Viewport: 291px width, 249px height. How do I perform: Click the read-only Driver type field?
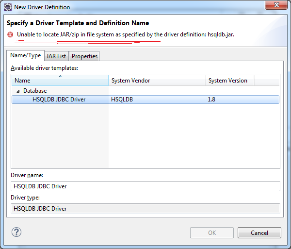coord(145,209)
